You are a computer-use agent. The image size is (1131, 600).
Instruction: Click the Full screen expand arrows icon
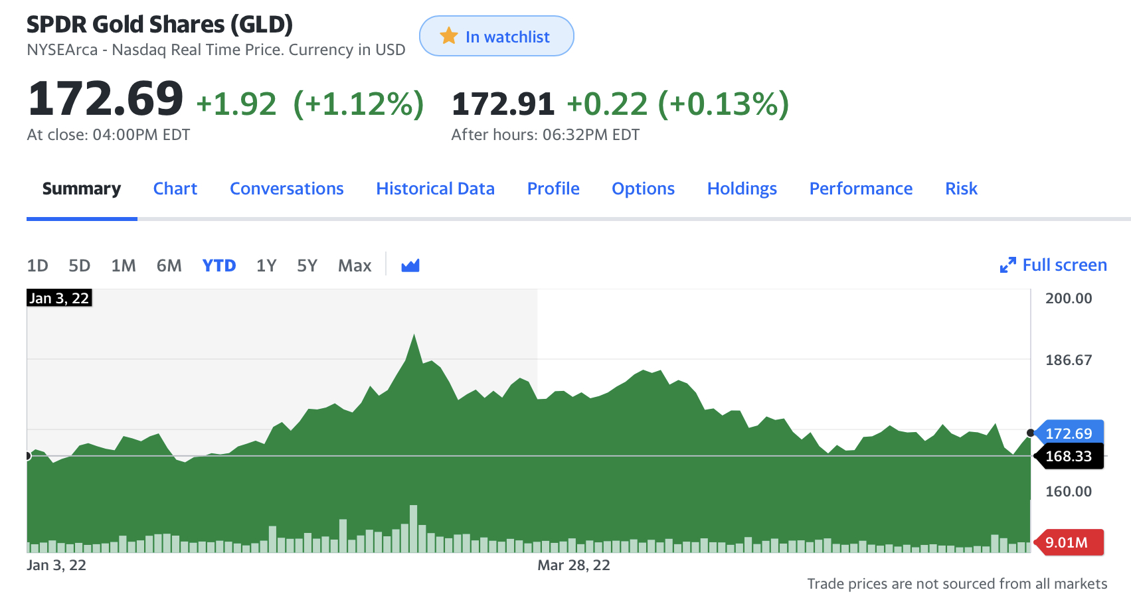tap(1007, 265)
